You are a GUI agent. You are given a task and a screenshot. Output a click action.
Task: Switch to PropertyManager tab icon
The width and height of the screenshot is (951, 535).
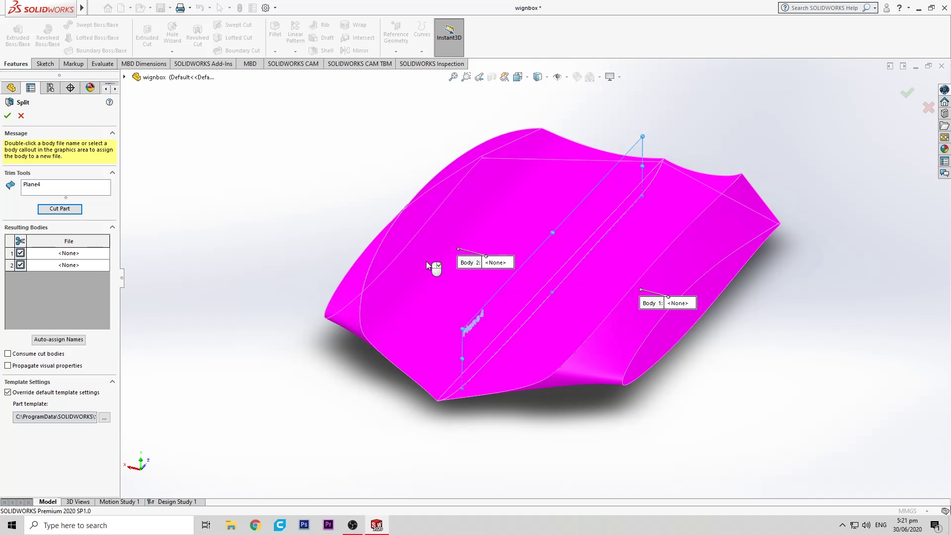31,88
